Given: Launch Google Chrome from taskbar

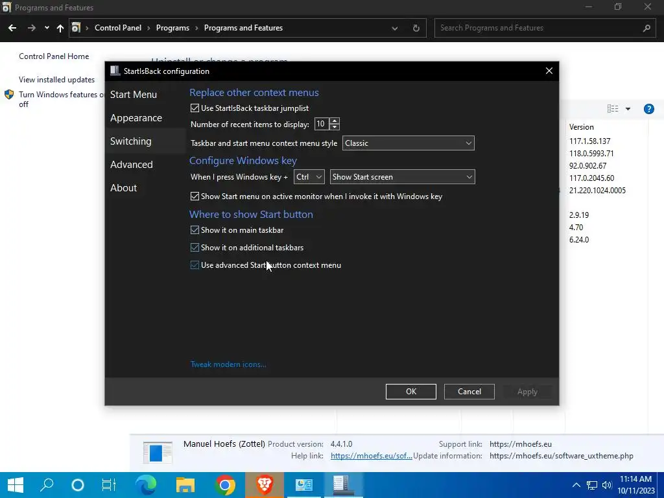Looking at the screenshot, I should (x=225, y=485).
